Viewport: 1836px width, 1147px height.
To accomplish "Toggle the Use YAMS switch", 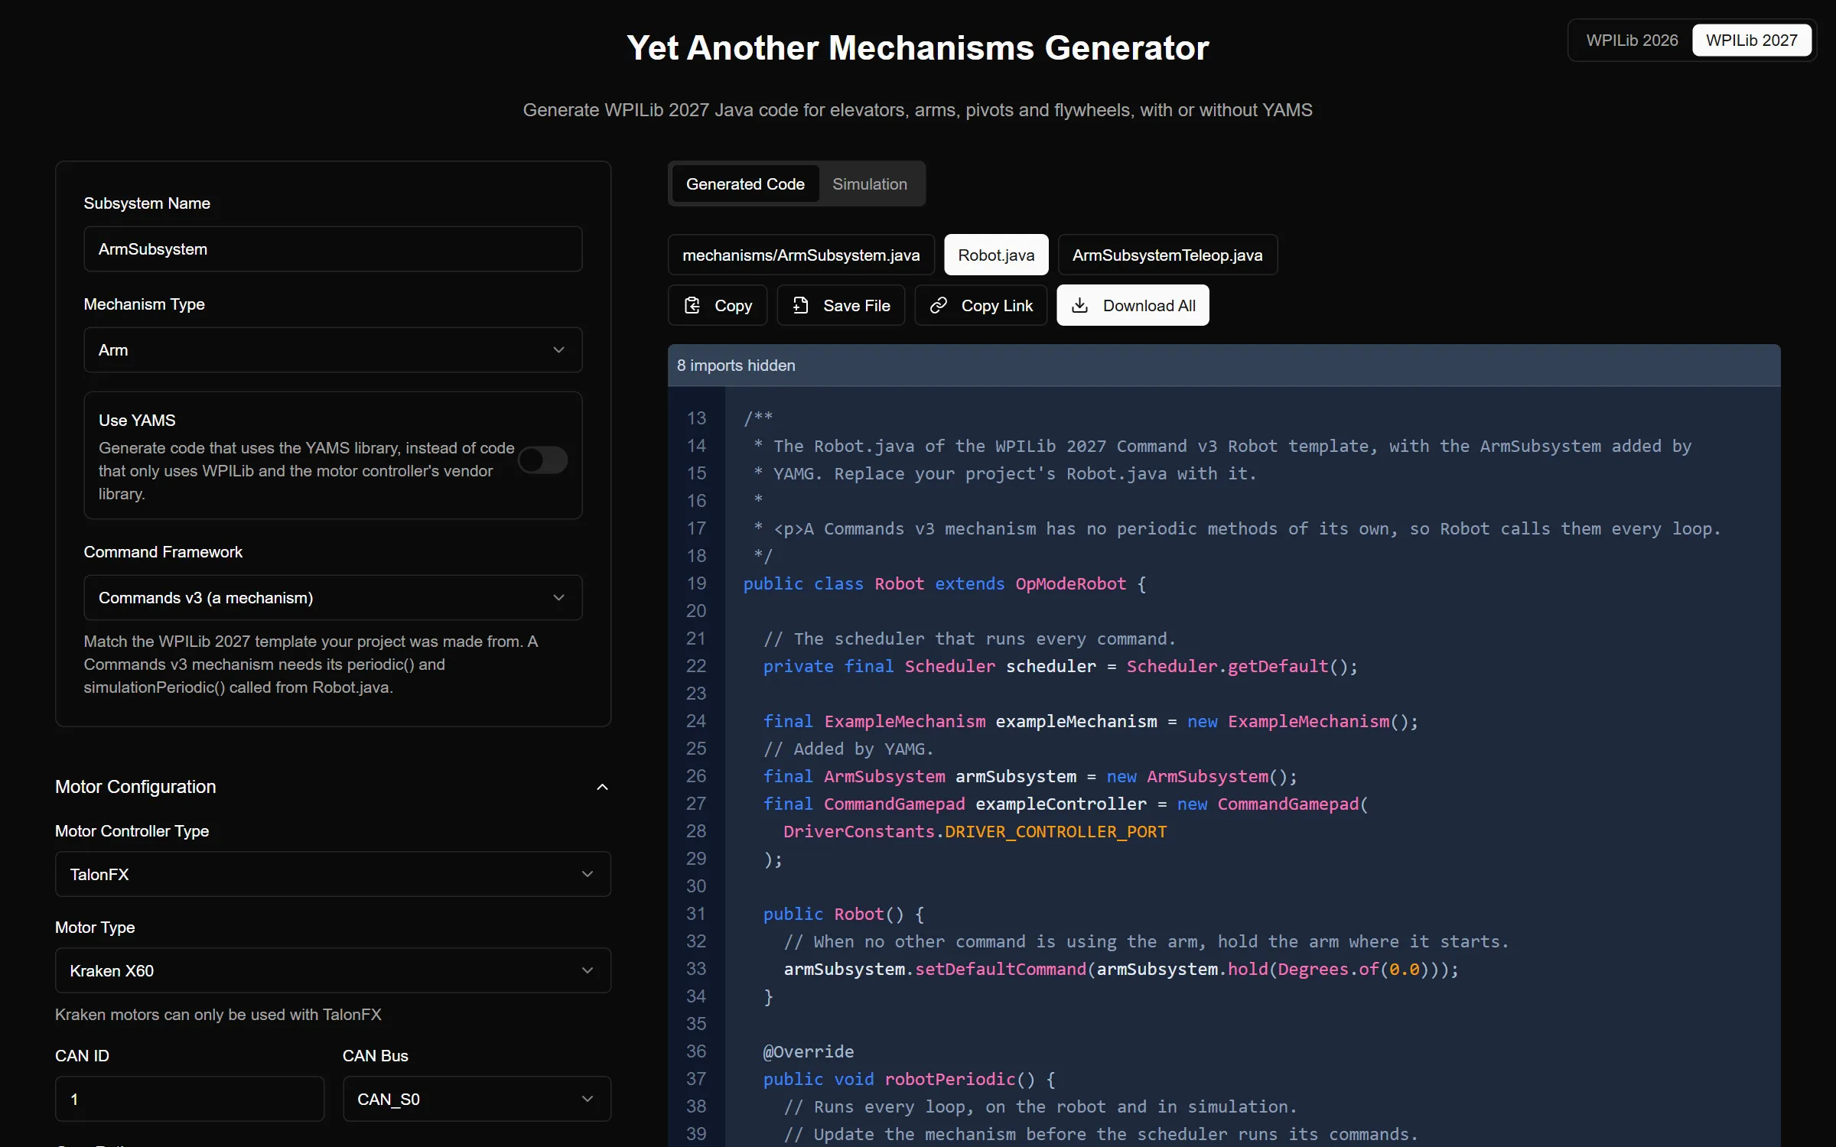I will [x=542, y=460].
